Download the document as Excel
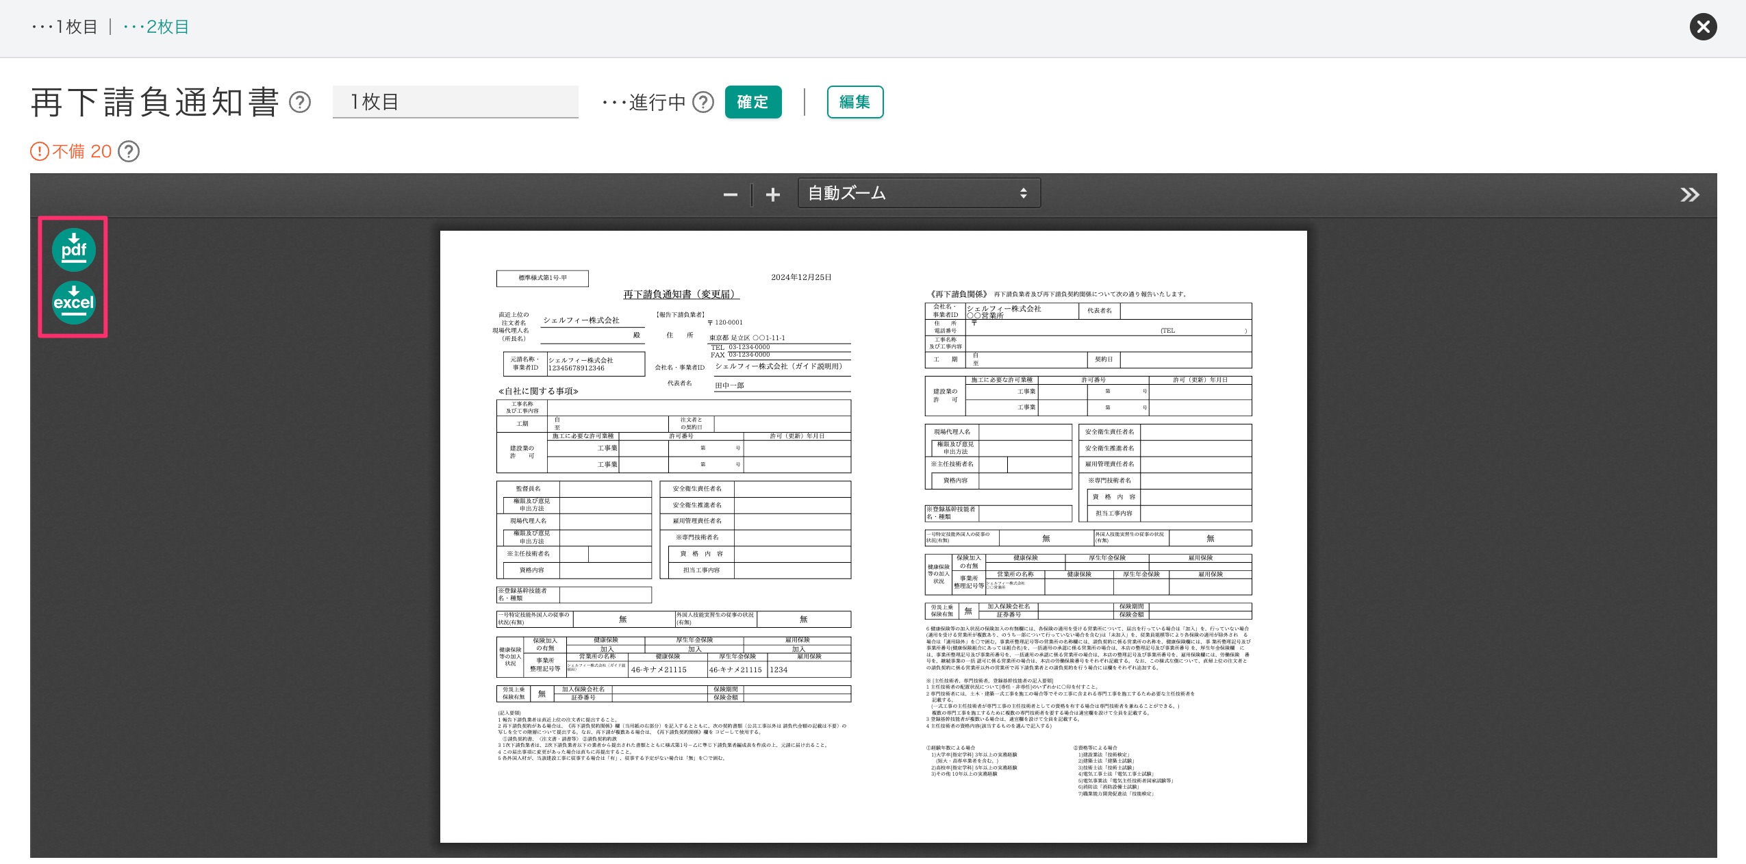This screenshot has height=864, width=1746. (74, 303)
